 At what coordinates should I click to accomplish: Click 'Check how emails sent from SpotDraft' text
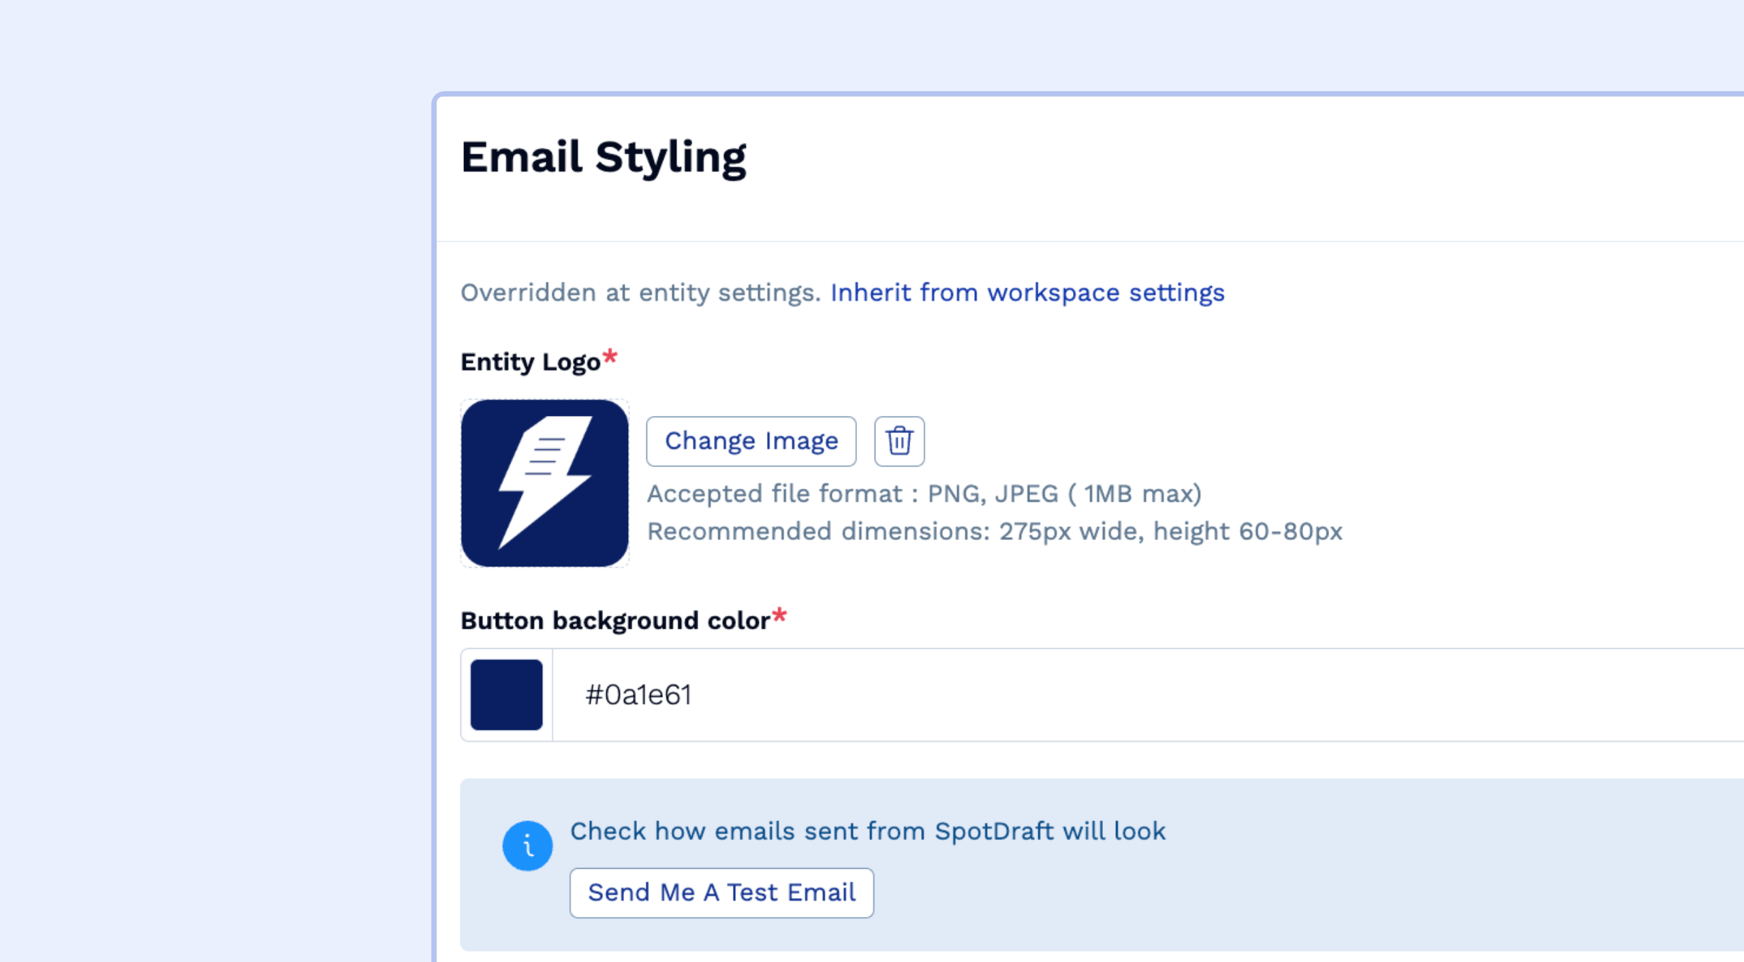pos(867,831)
